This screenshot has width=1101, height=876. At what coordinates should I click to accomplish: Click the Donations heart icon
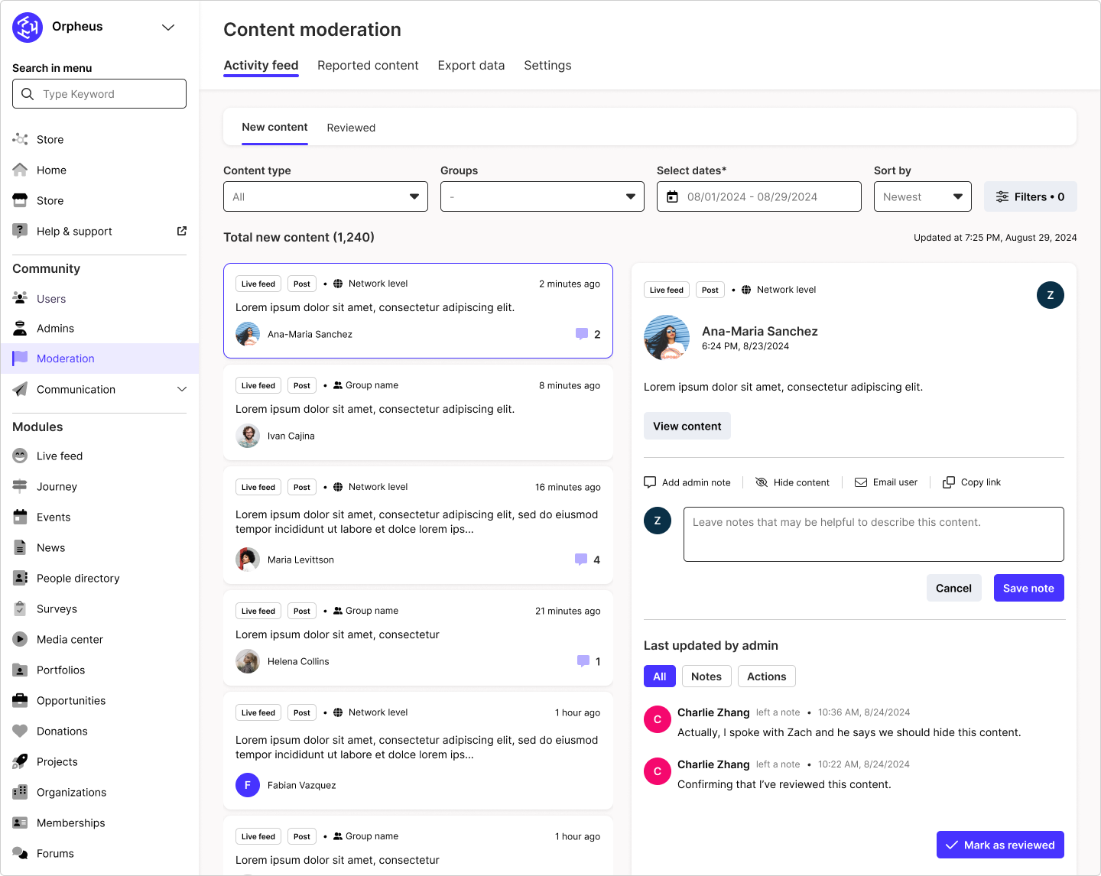click(x=20, y=731)
